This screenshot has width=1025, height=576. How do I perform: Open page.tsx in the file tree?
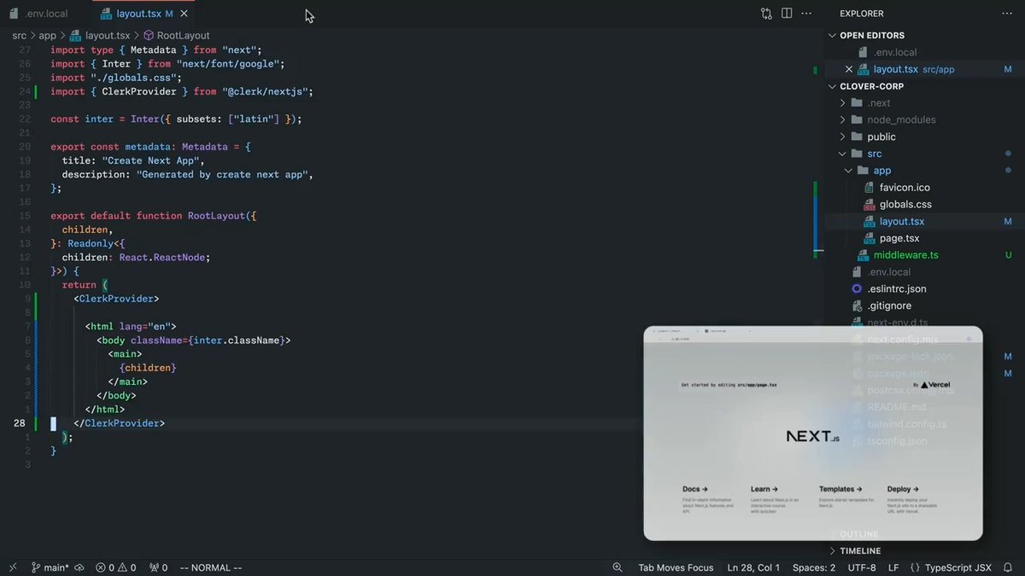[899, 238]
